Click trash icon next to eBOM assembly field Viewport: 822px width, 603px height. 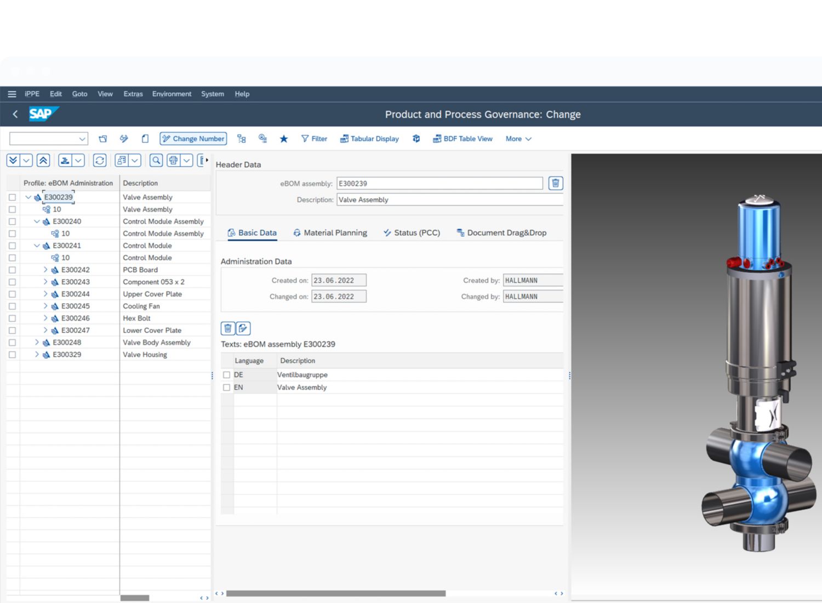(x=555, y=183)
